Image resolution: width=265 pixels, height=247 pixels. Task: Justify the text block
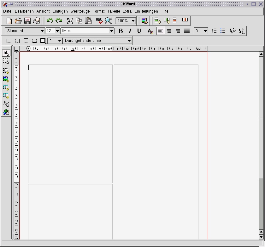click(186, 31)
